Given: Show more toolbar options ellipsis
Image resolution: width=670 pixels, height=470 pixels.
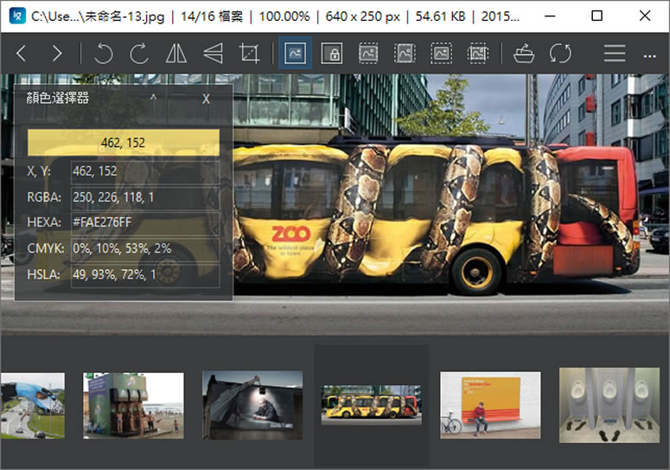Looking at the screenshot, I should tap(650, 56).
